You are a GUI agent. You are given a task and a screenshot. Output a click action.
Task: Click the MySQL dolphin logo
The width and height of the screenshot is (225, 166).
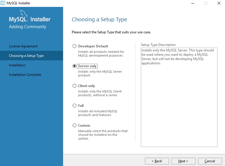click(24, 13)
